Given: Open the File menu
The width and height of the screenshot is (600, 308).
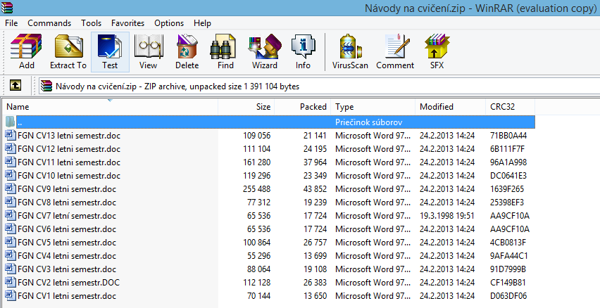Looking at the screenshot, I should 11,23.
